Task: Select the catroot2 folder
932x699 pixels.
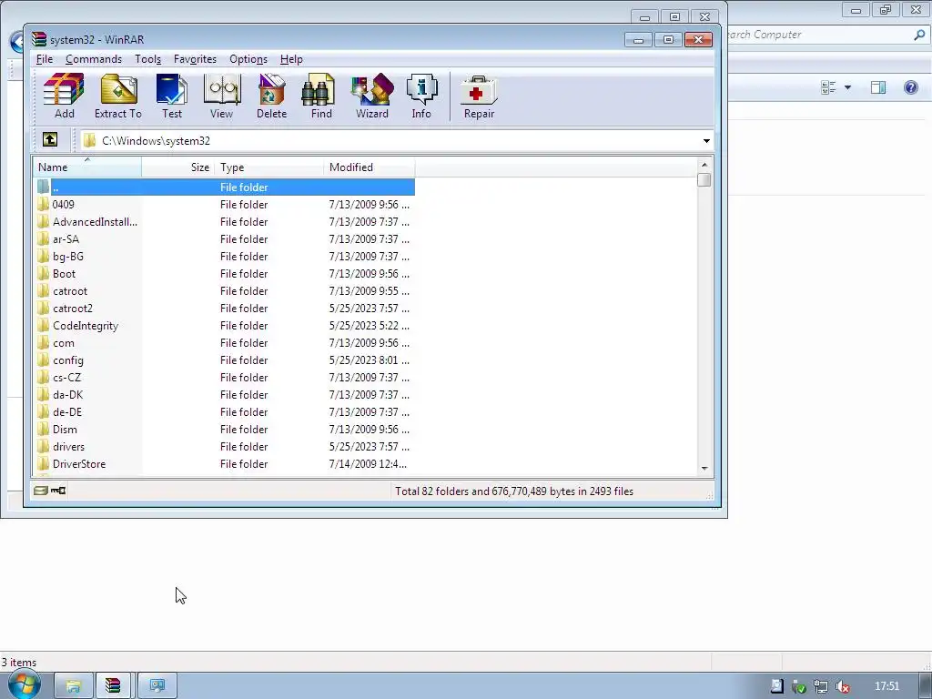Action: (x=224, y=308)
